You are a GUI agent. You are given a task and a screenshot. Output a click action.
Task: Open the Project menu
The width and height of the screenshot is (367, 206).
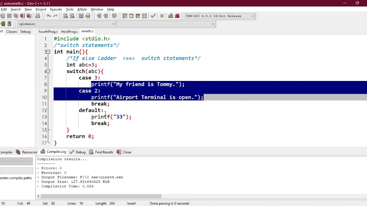coord(41,9)
